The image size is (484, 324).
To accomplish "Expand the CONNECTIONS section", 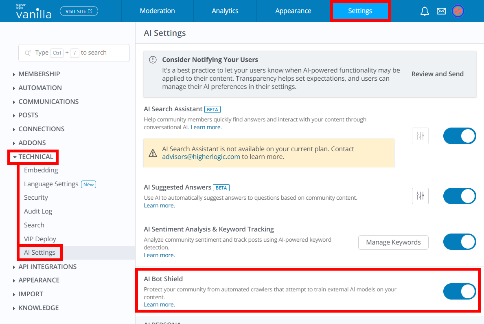I will (x=39, y=129).
